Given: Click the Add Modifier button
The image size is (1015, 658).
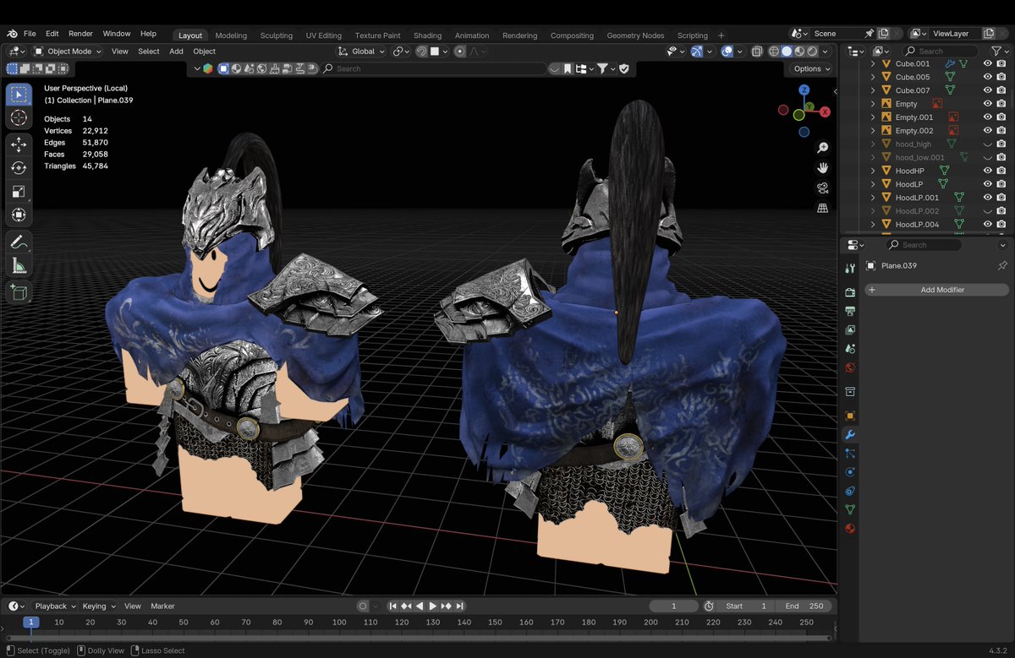Looking at the screenshot, I should tap(936, 290).
